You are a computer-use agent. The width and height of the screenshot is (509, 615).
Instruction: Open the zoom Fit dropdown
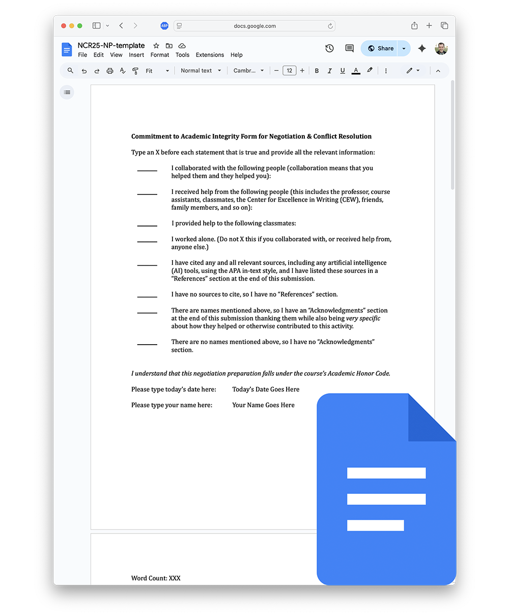[157, 71]
